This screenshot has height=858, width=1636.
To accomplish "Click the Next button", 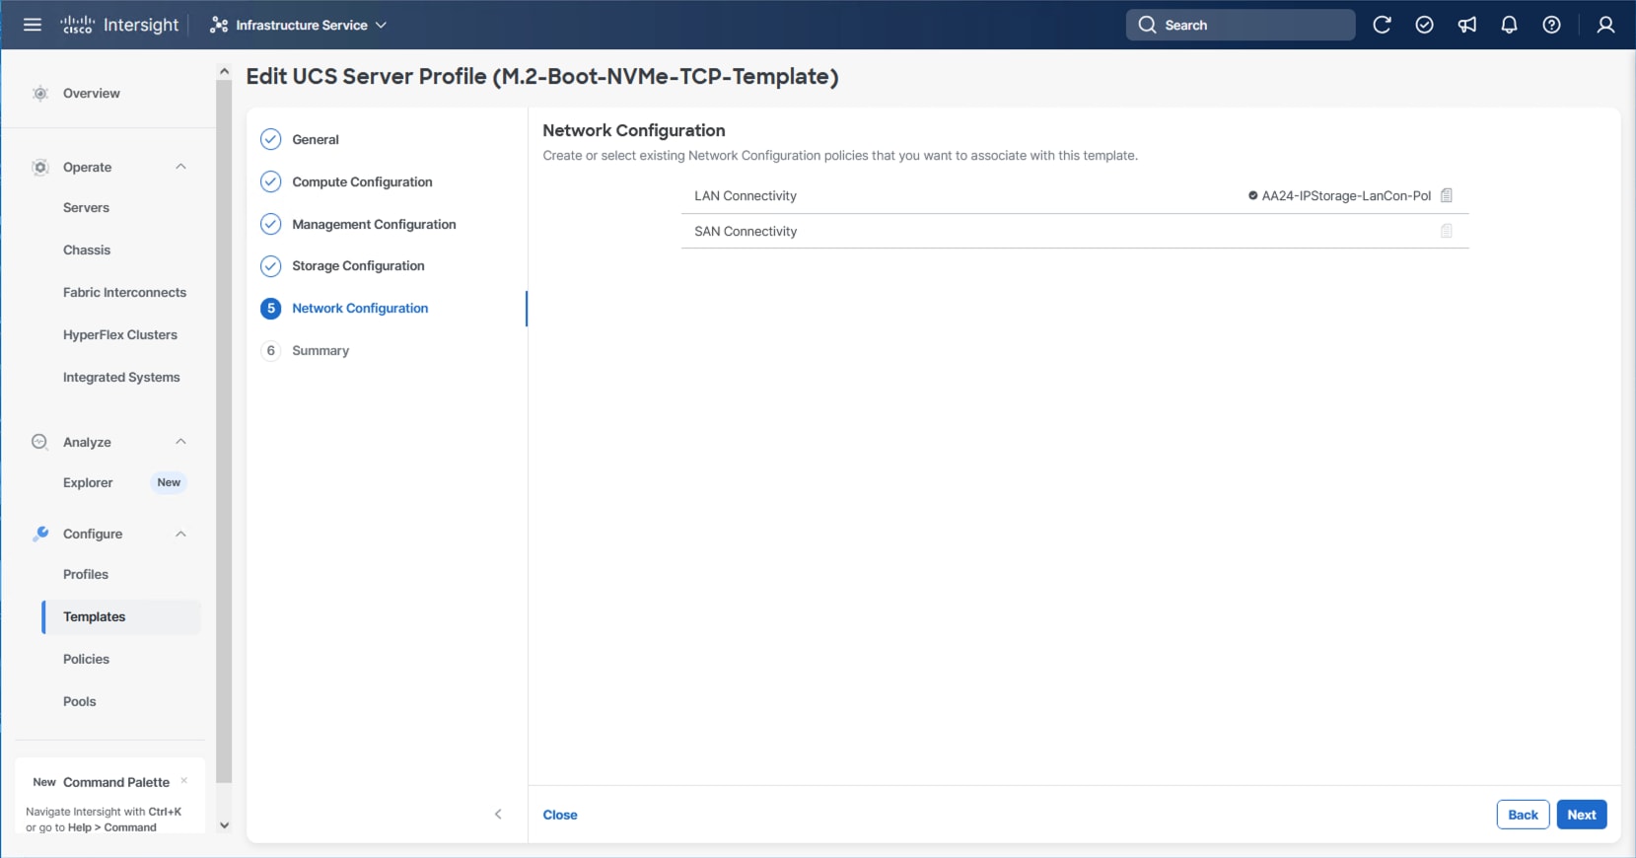I will (x=1582, y=815).
